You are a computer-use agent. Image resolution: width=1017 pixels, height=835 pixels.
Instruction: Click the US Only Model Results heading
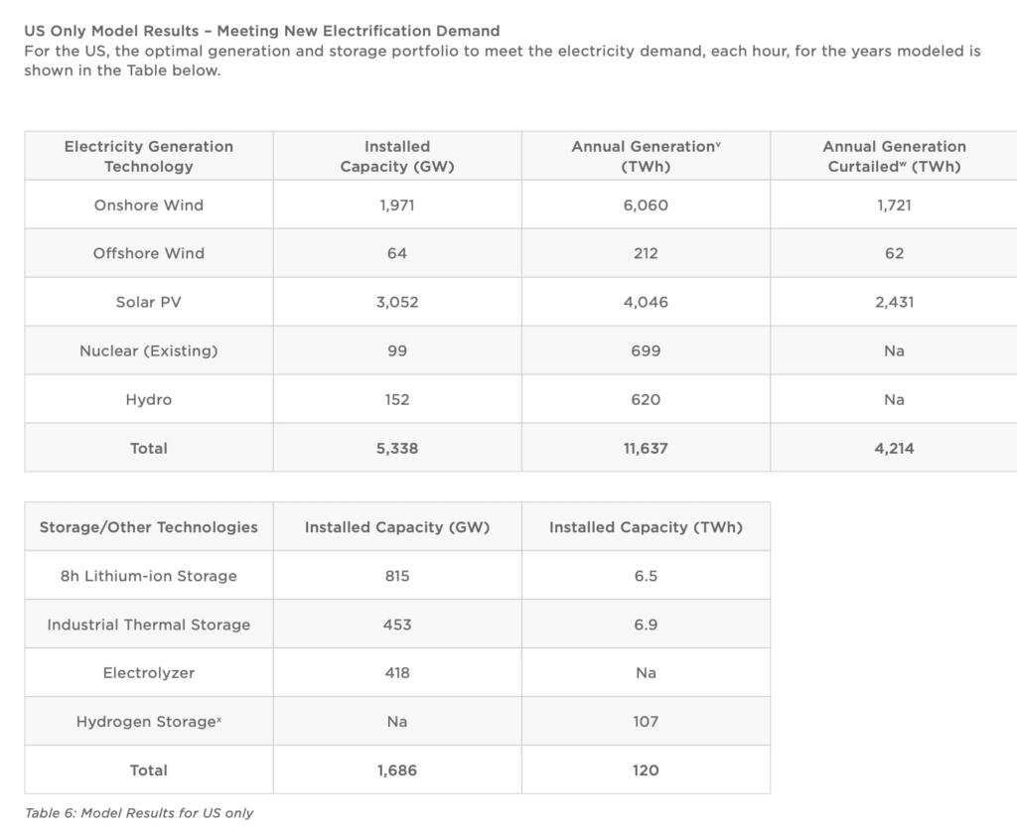[262, 31]
